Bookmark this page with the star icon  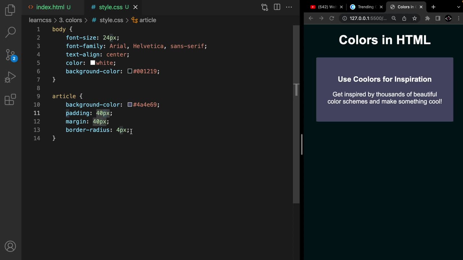coord(415,18)
